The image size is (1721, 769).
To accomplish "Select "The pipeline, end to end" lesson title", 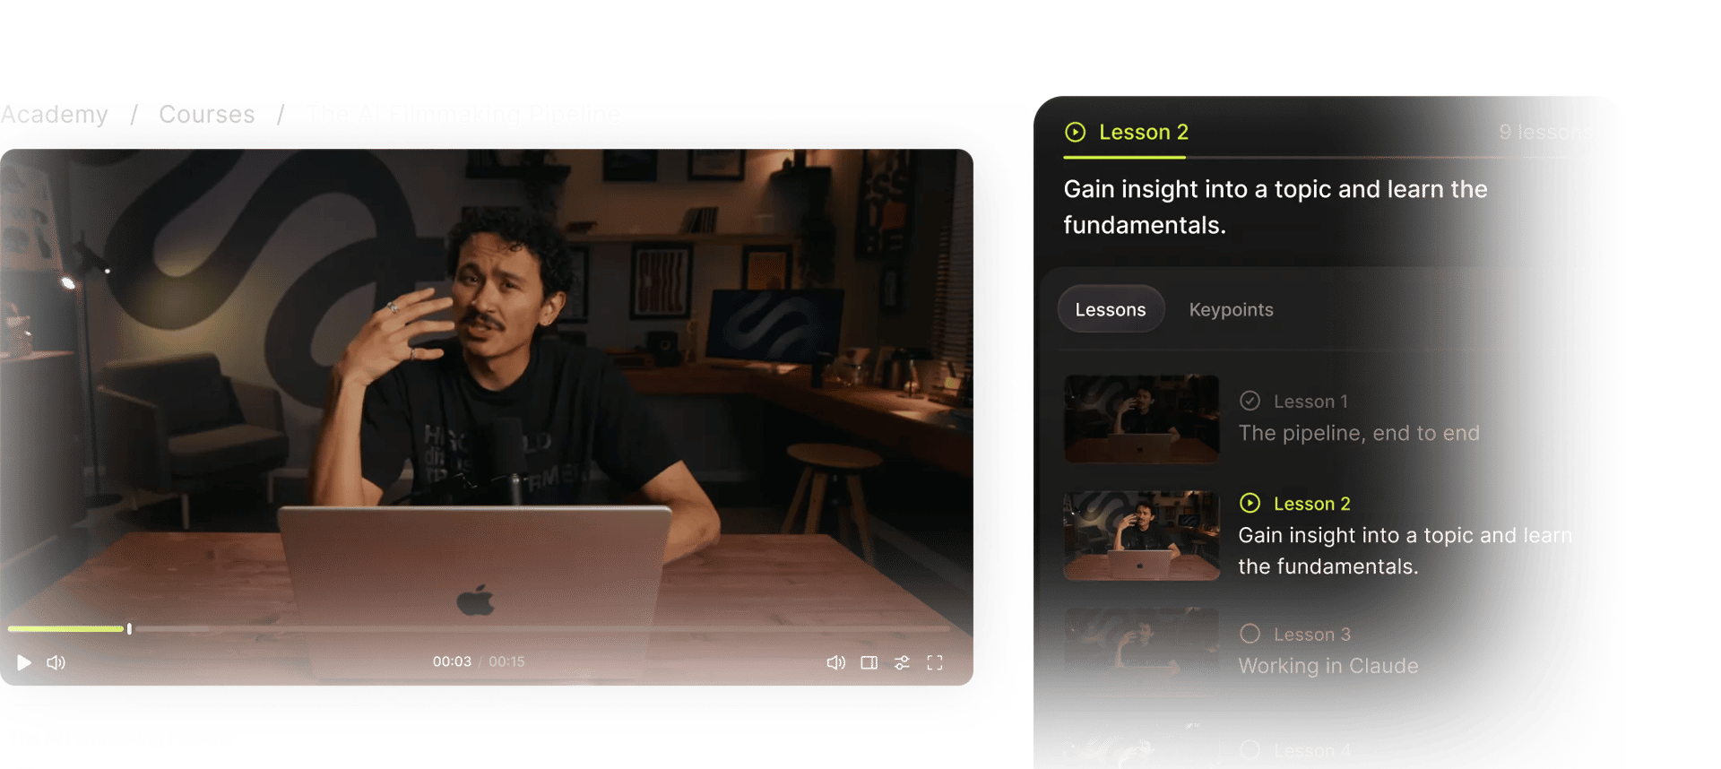I will pos(1359,433).
